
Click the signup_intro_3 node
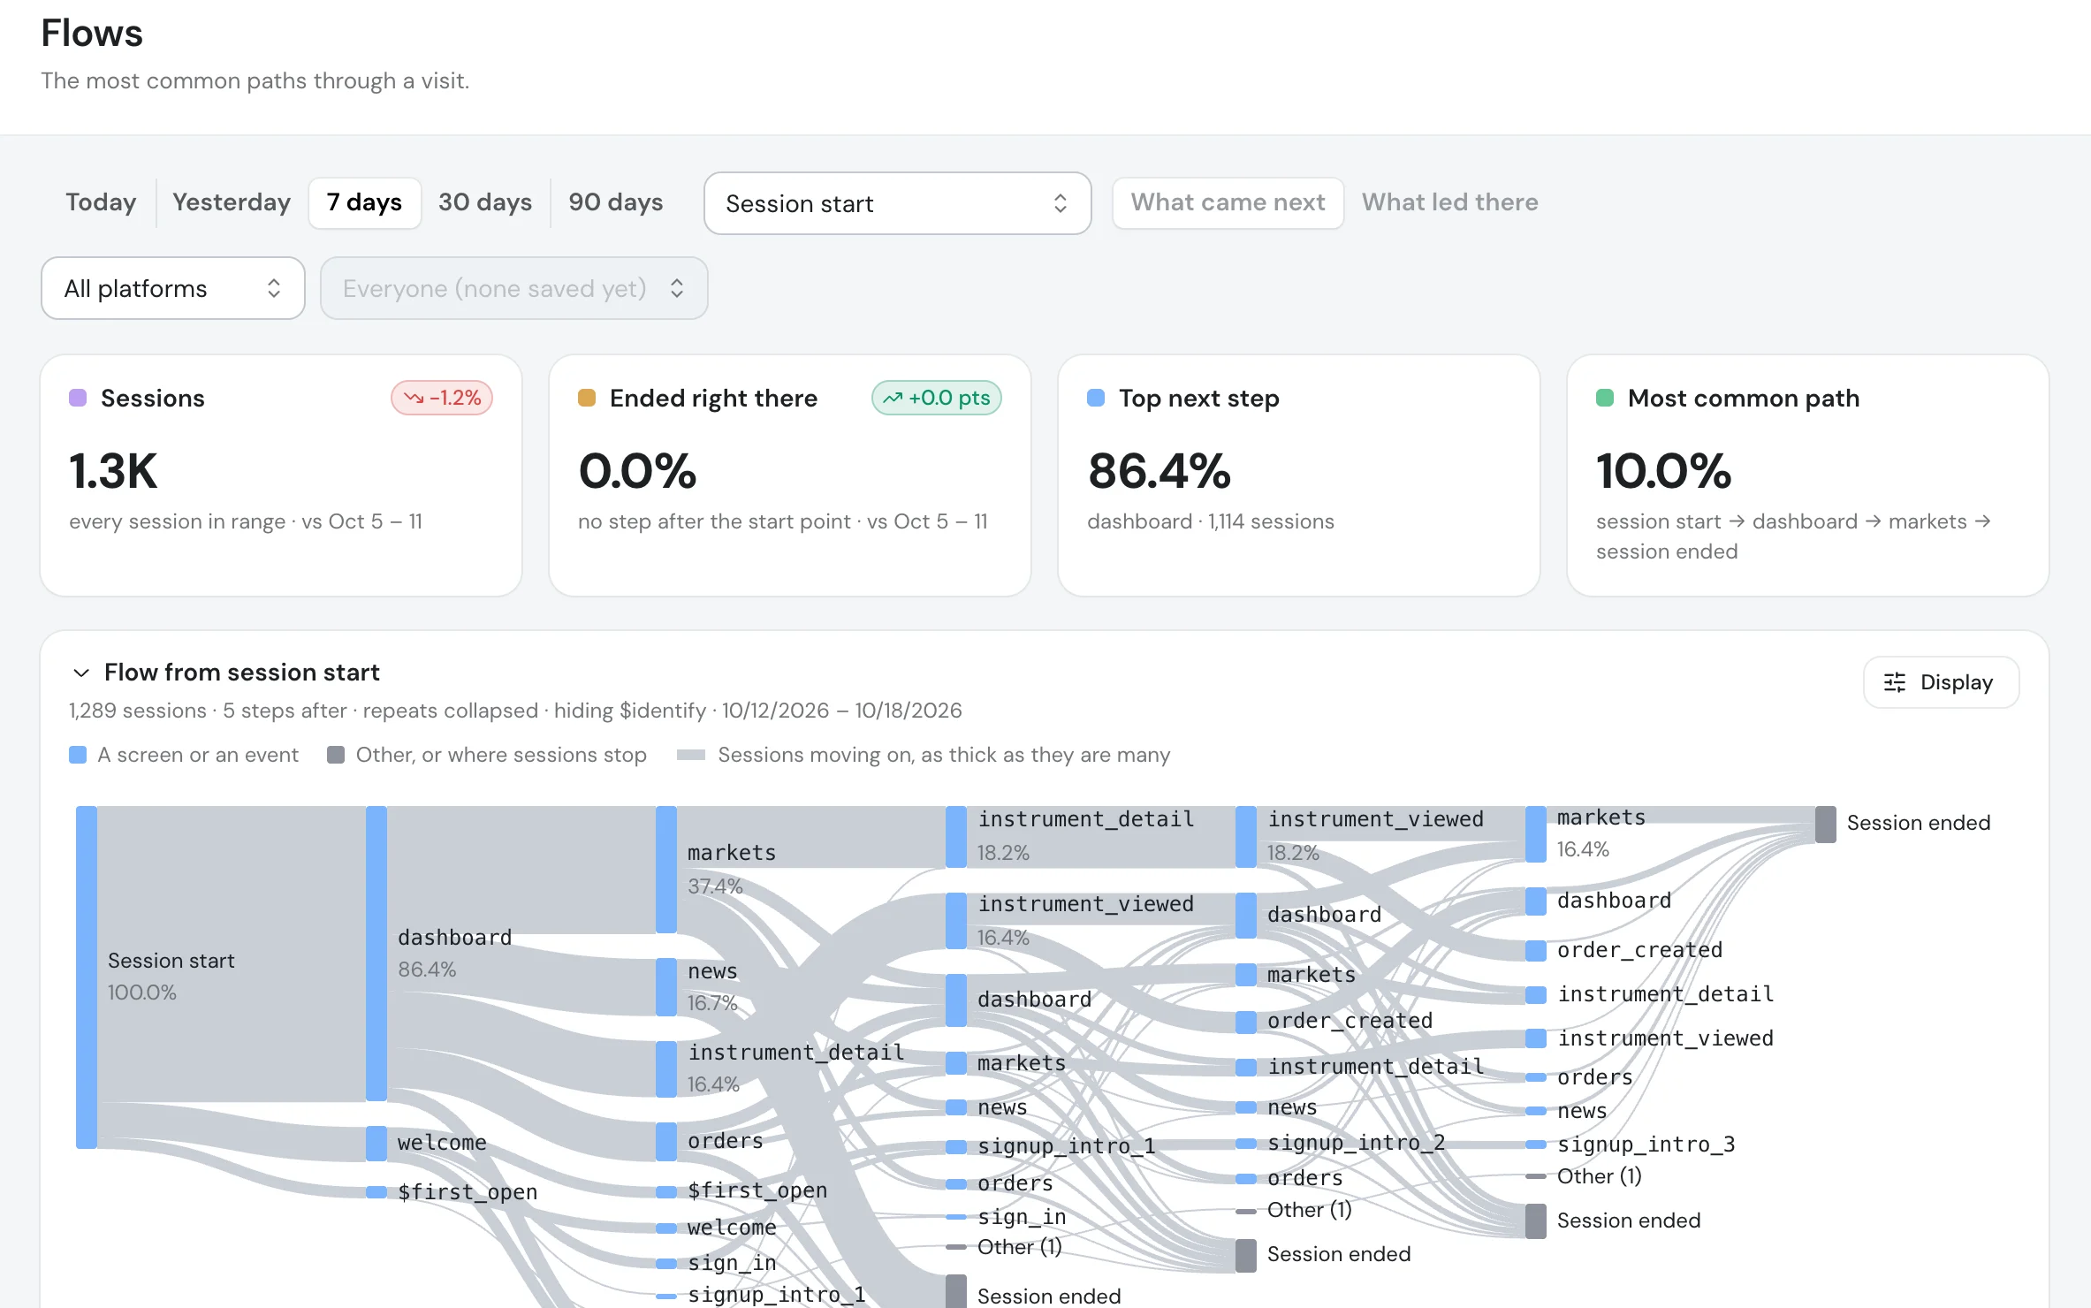[x=1536, y=1144]
